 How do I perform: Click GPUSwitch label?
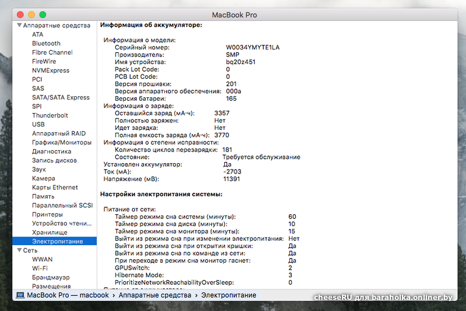click(x=132, y=268)
